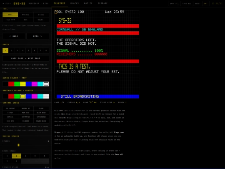Viewport: 225px width, 169px height.
Task: Adjust the Stages slider handle
Action: pyautogui.click(x=18, y=145)
